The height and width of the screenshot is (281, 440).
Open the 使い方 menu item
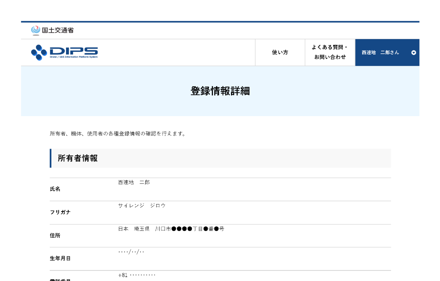click(280, 52)
